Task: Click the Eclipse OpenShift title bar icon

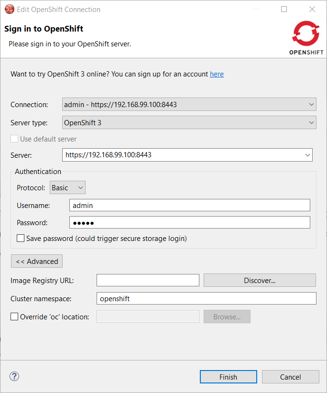Action: pyautogui.click(x=9, y=9)
